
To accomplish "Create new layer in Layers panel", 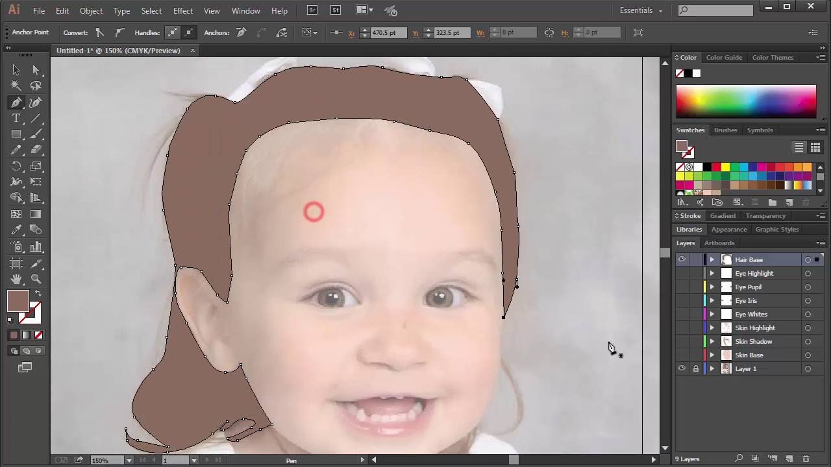I will [789, 459].
